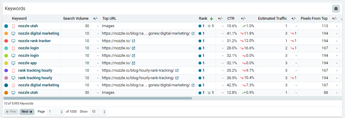Click CTR value 41.1%
Image resolution: width=345 pixels, height=118 pixels.
(232, 33)
